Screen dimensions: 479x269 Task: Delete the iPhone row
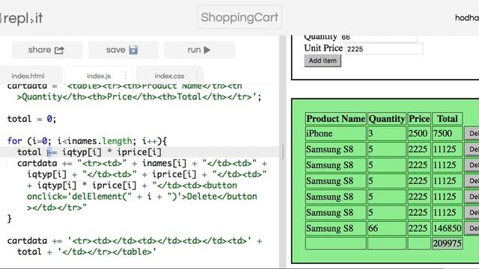click(472, 133)
